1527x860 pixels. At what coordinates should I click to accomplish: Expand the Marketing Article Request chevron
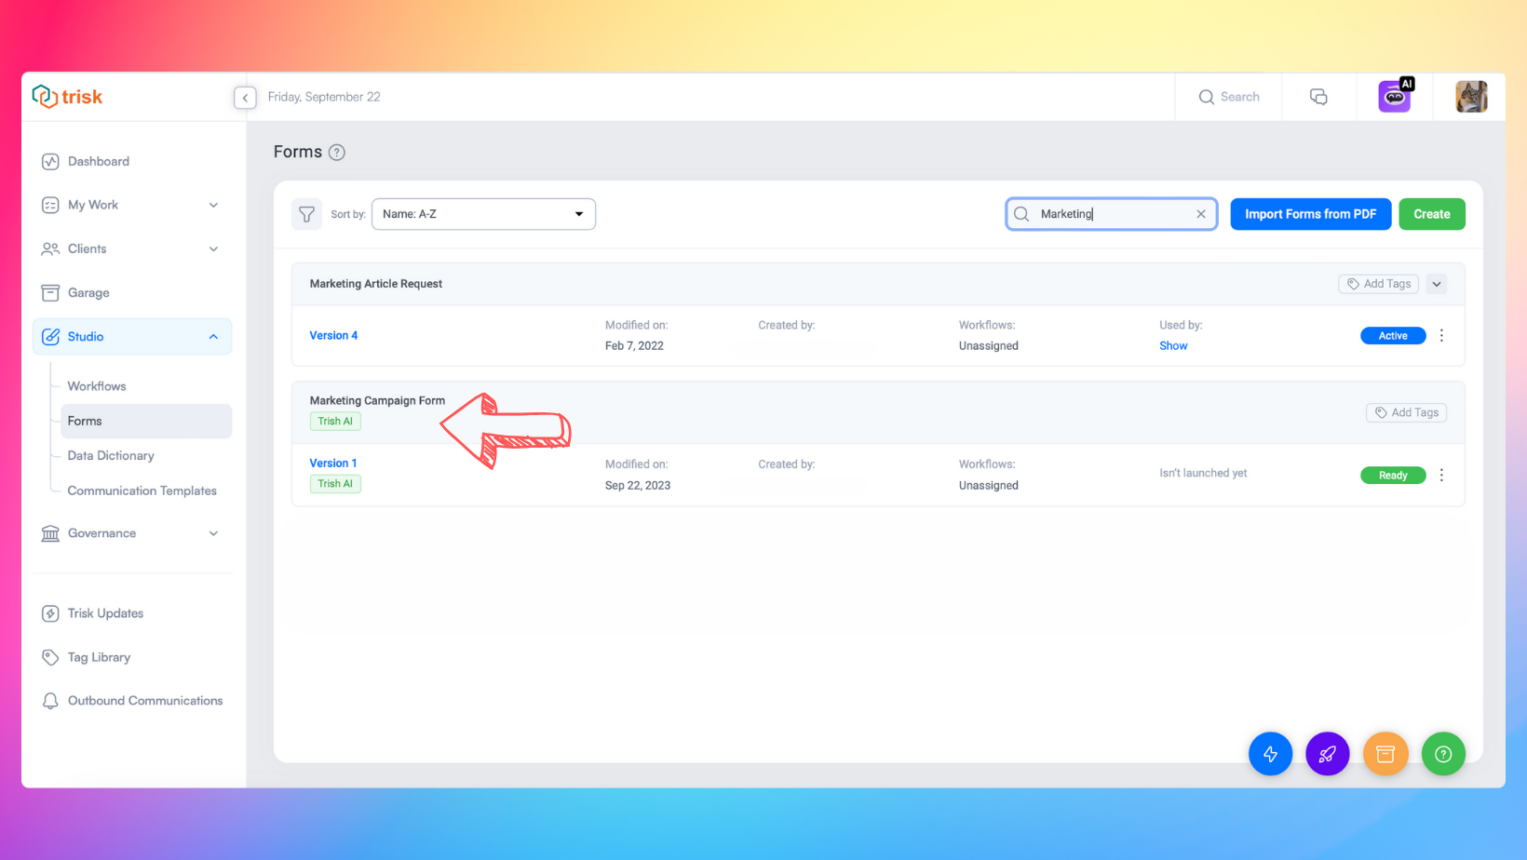pyautogui.click(x=1437, y=284)
